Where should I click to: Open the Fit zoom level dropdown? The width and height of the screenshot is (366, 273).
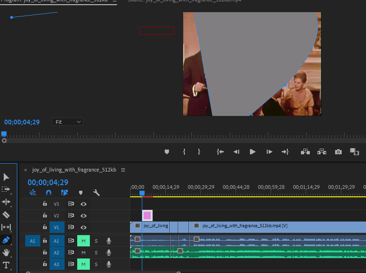coord(68,122)
